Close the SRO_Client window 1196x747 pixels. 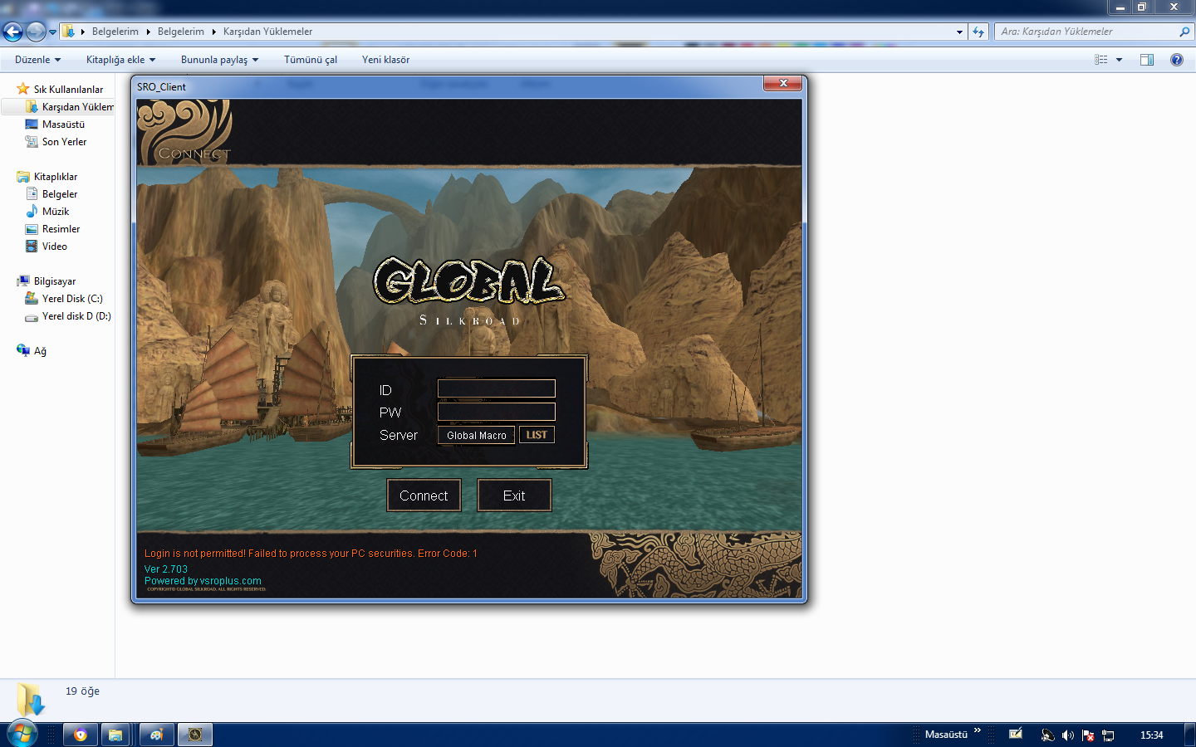(783, 83)
